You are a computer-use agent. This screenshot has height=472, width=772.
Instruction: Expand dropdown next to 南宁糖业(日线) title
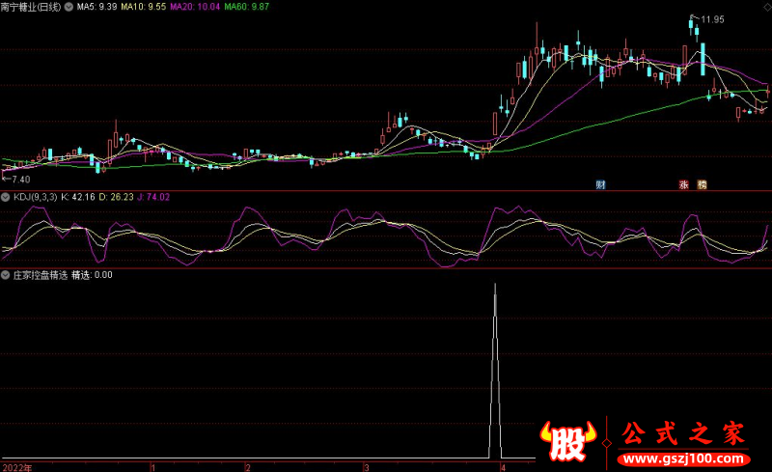(68, 6)
